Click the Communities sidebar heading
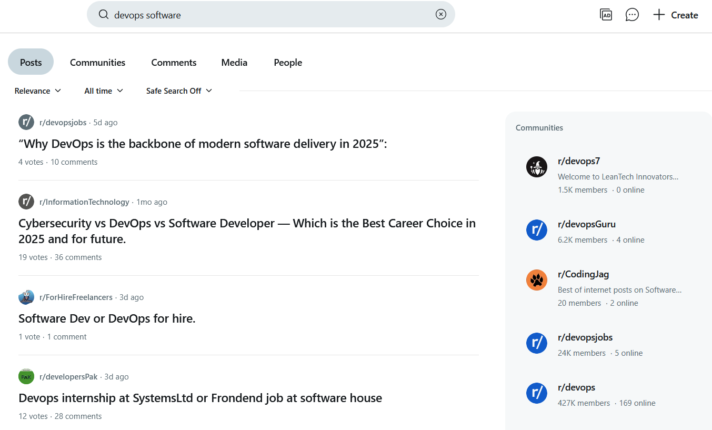The height and width of the screenshot is (430, 712). tap(539, 128)
